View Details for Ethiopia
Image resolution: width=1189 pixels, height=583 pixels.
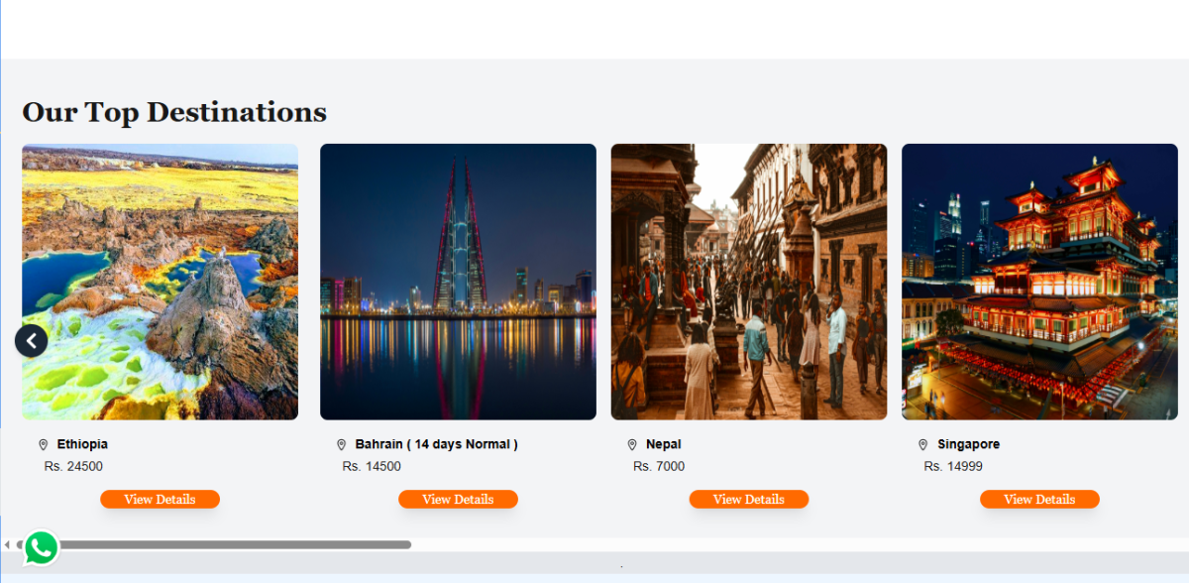click(x=160, y=500)
